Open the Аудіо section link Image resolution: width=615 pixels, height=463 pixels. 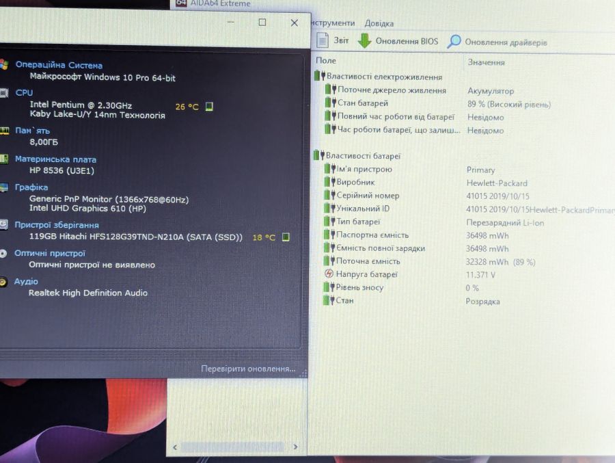(x=26, y=282)
